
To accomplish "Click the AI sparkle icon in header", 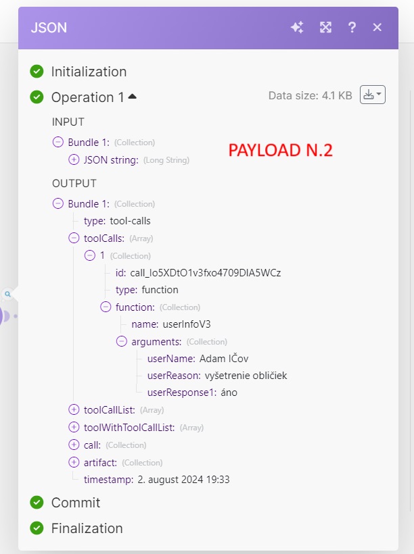I will click(x=297, y=27).
